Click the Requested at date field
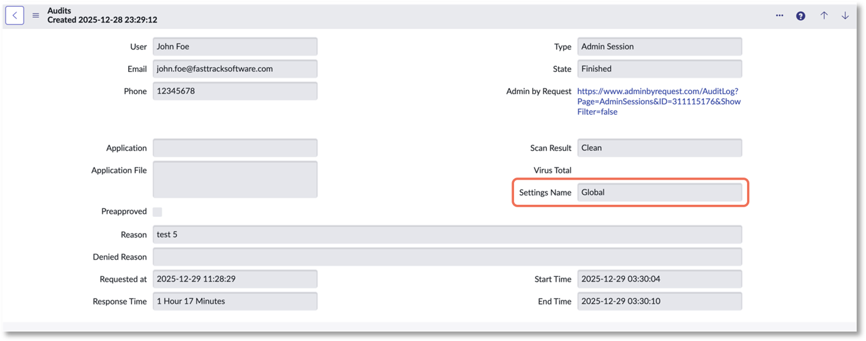 (235, 279)
